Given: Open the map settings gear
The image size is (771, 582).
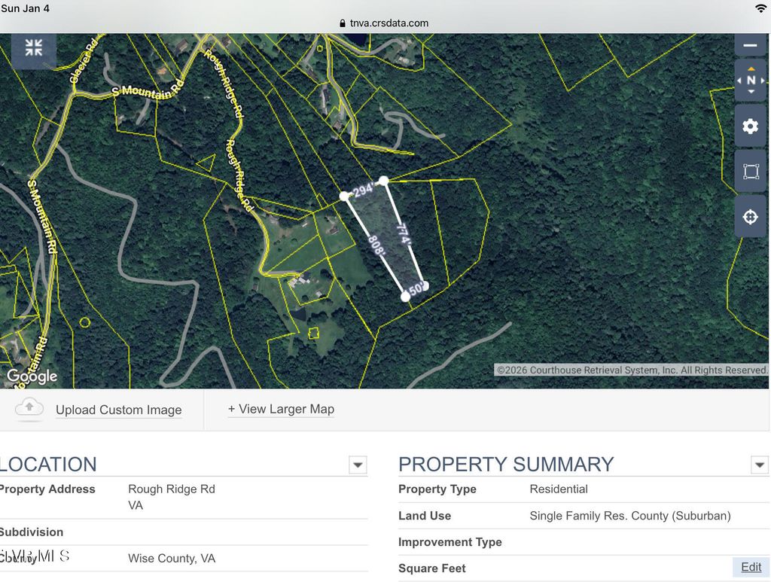Looking at the screenshot, I should tap(750, 126).
